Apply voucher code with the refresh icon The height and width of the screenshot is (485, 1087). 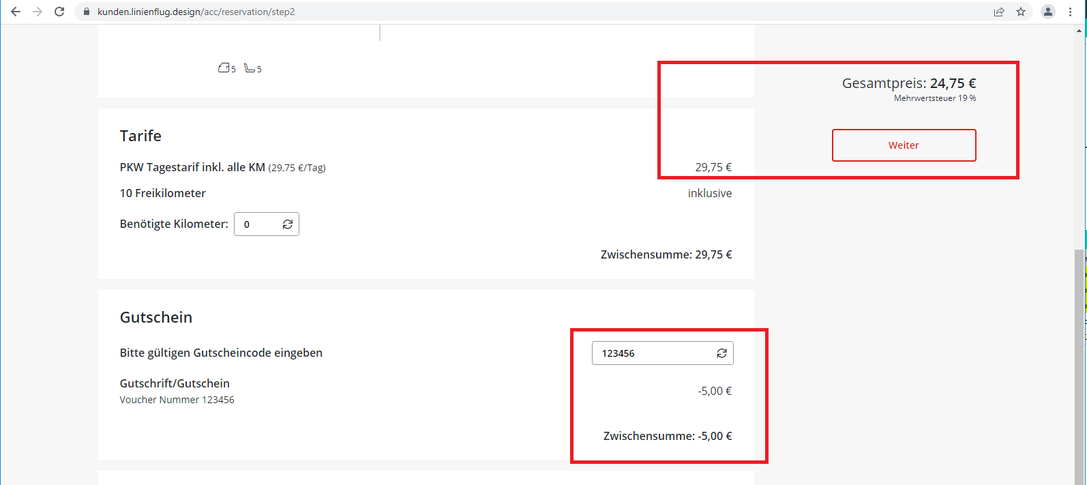coord(721,353)
